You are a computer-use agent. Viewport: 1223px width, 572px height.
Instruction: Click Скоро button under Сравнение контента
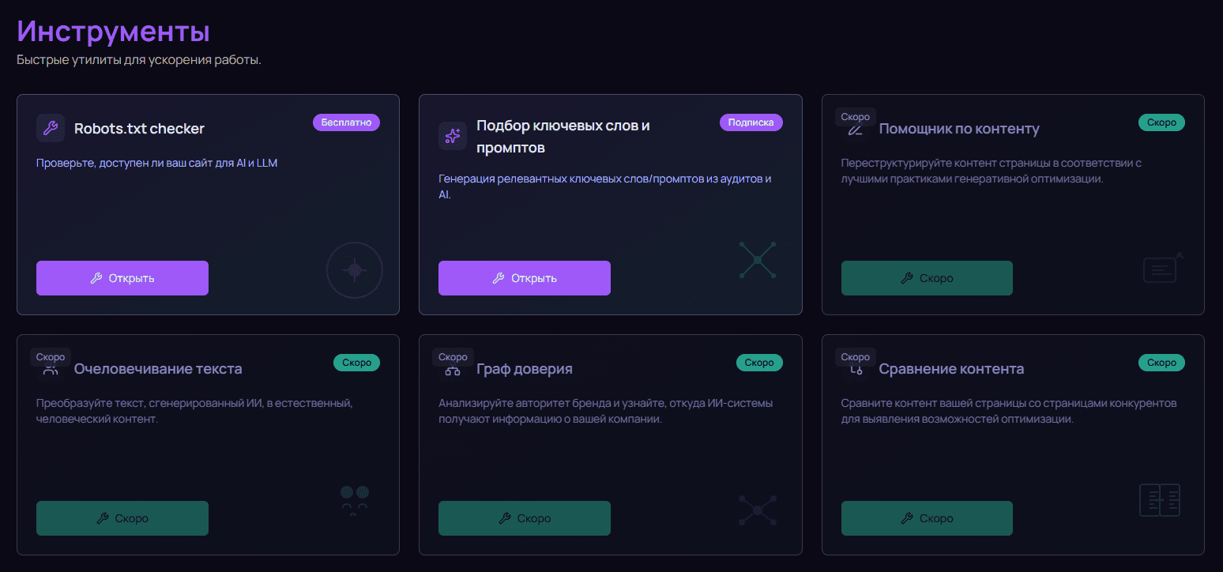927,518
